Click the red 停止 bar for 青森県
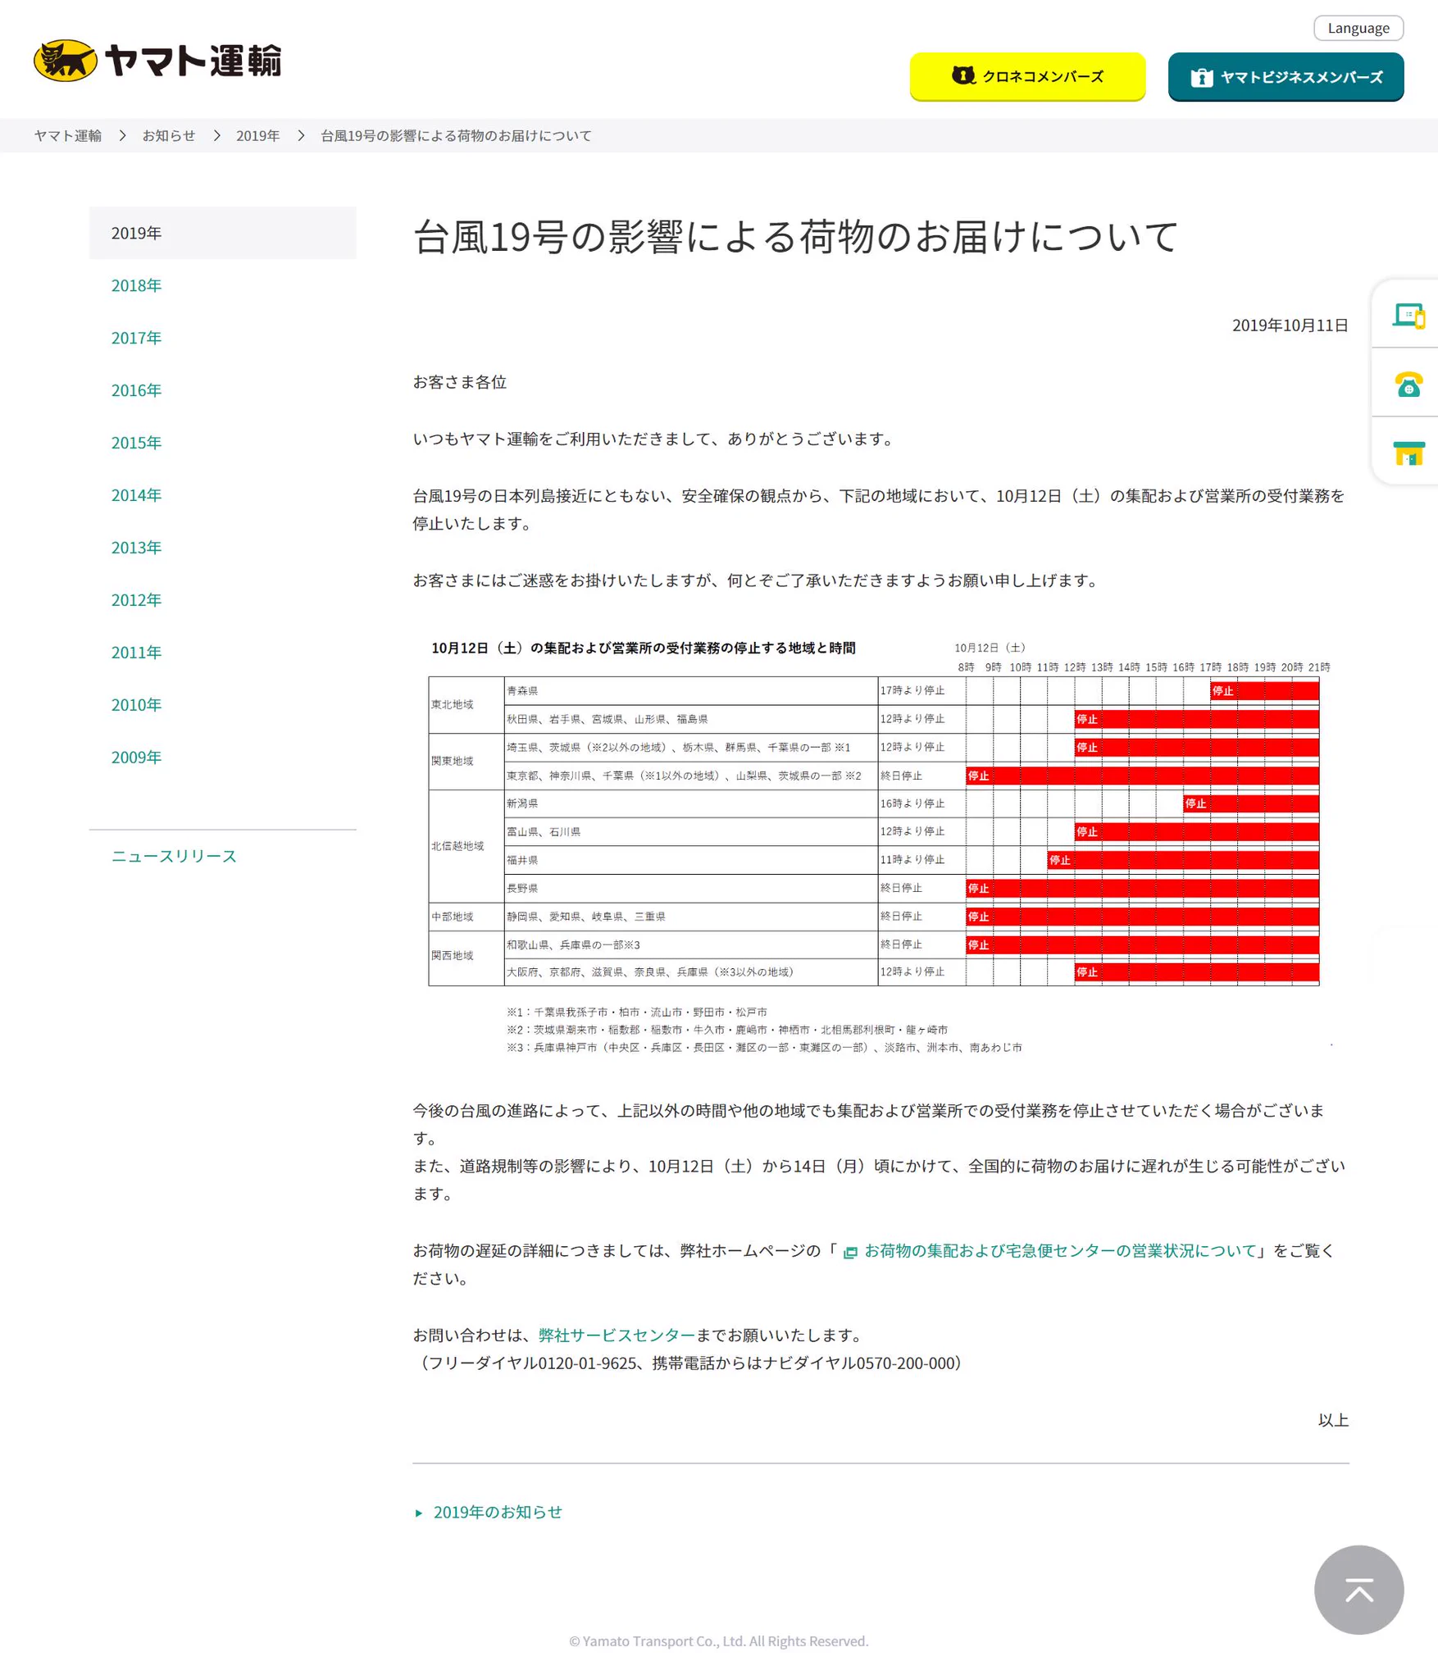Screen dimensions: 1438x1679 [1265, 691]
